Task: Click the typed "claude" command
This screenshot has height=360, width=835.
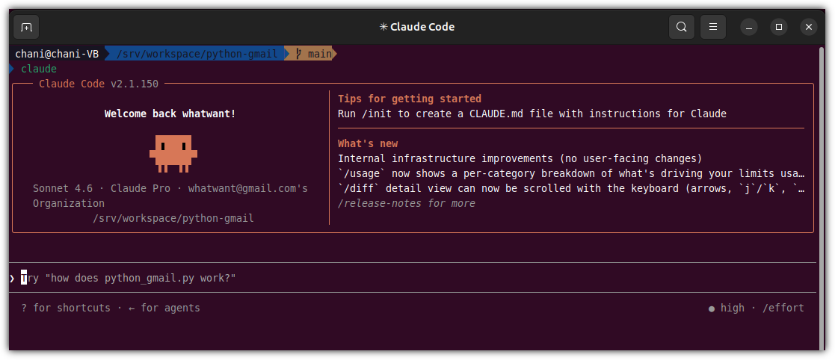Action: pyautogui.click(x=39, y=69)
